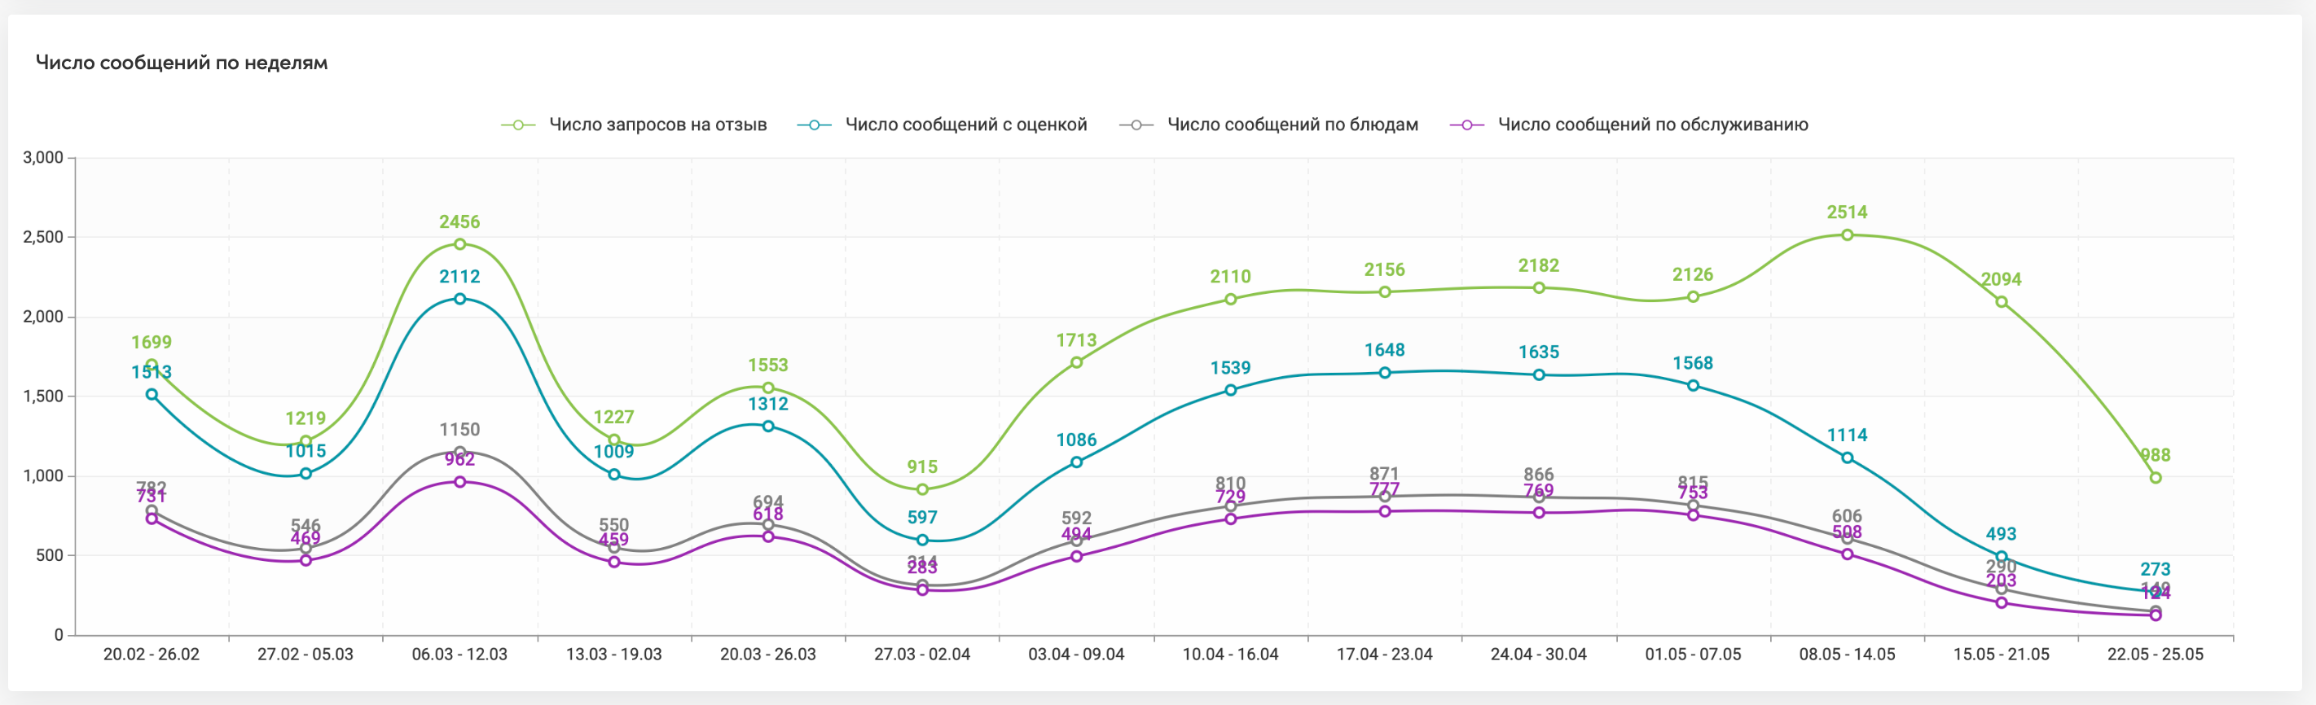Select the purple point marker valued 469
The height and width of the screenshot is (705, 2316).
[305, 560]
